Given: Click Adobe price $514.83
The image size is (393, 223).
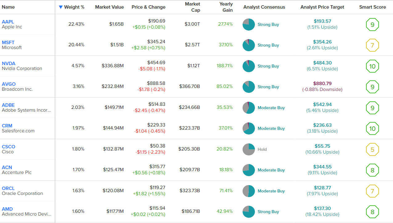Looking at the screenshot, I should pyautogui.click(x=157, y=104).
